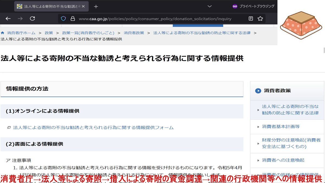The width and height of the screenshot is (325, 183).
Task: Click the external link icon beside 情報提供フォーム
Action: pos(9,127)
